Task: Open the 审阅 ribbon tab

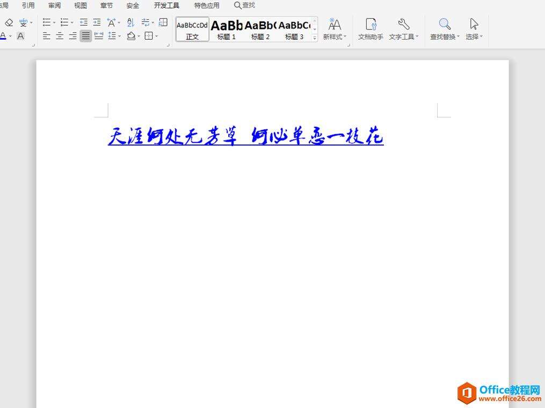Action: 54,5
